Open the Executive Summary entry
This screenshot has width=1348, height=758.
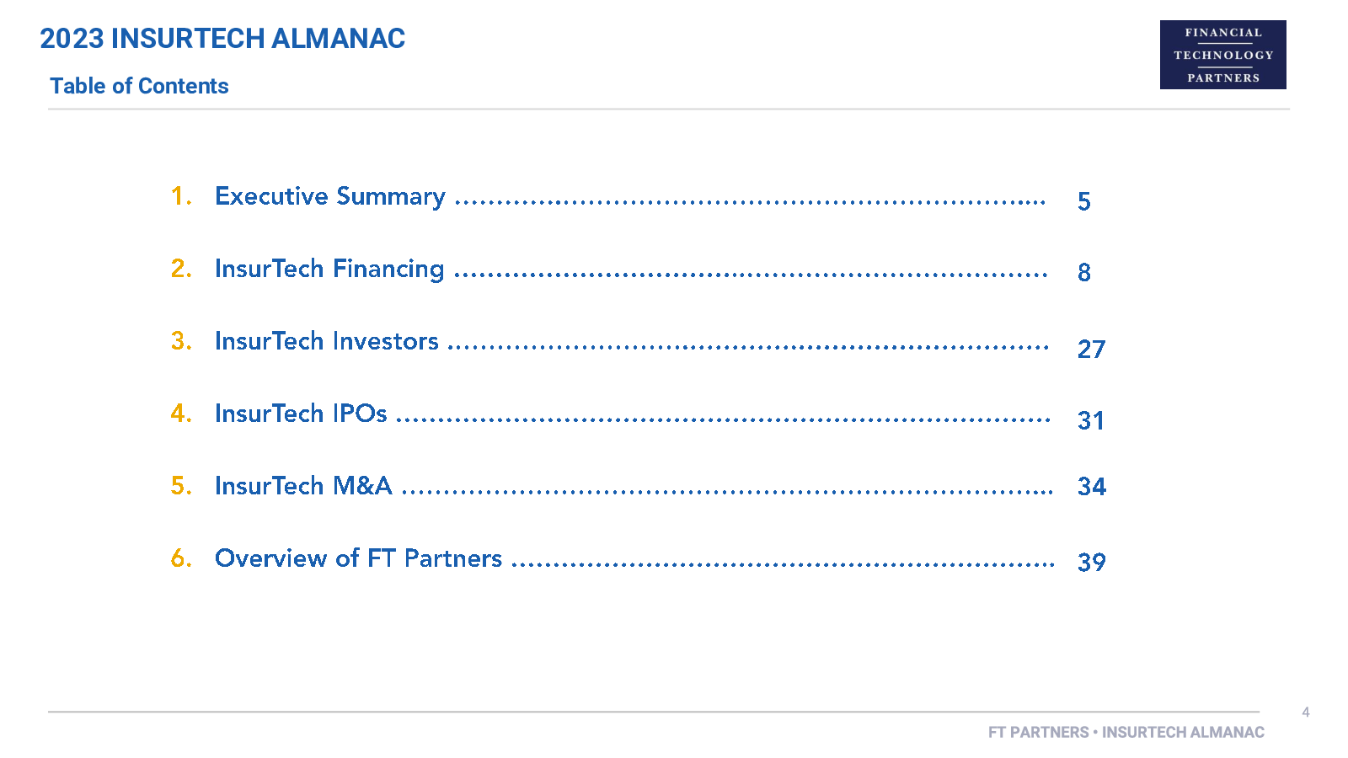click(x=330, y=196)
